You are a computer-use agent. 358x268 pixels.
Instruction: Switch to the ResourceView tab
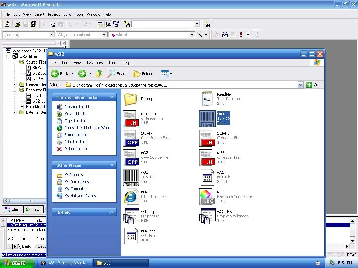pos(34,209)
